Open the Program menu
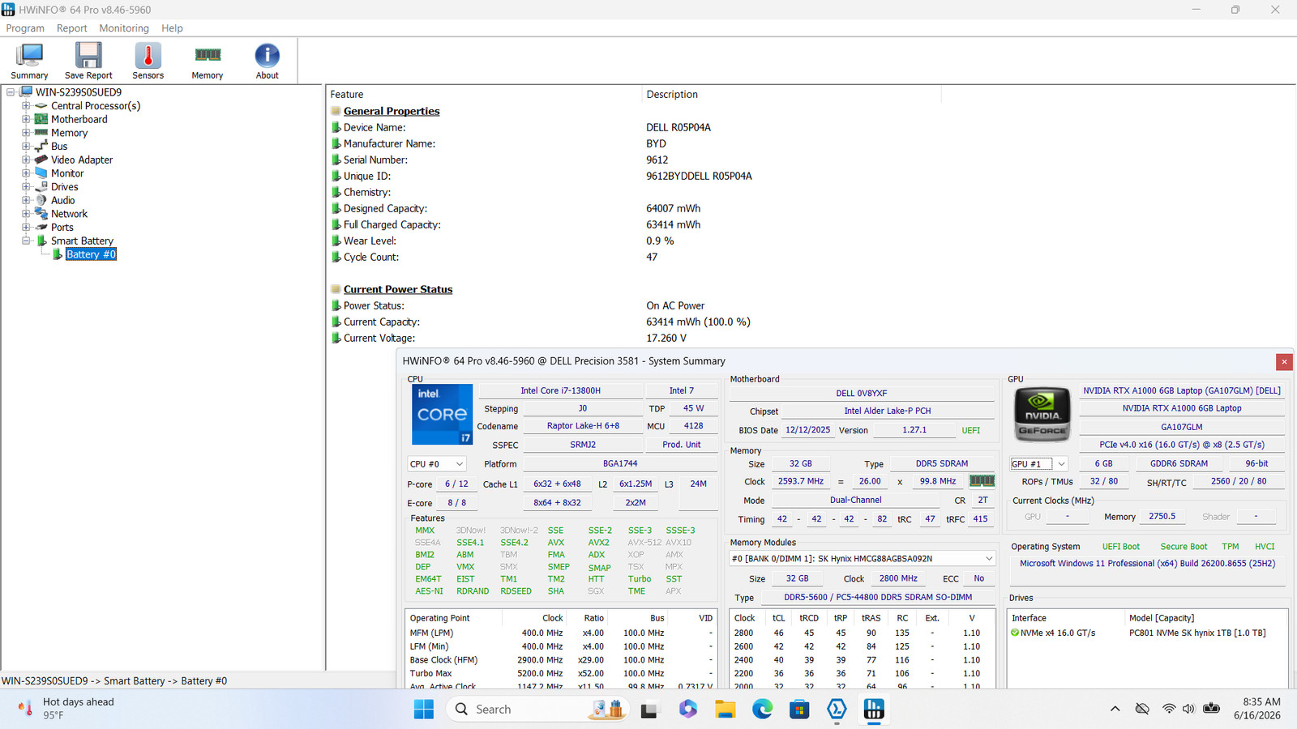The width and height of the screenshot is (1297, 729). [x=25, y=28]
